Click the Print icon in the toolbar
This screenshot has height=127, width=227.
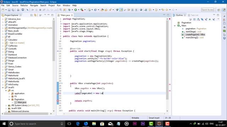[x=18, y=10]
